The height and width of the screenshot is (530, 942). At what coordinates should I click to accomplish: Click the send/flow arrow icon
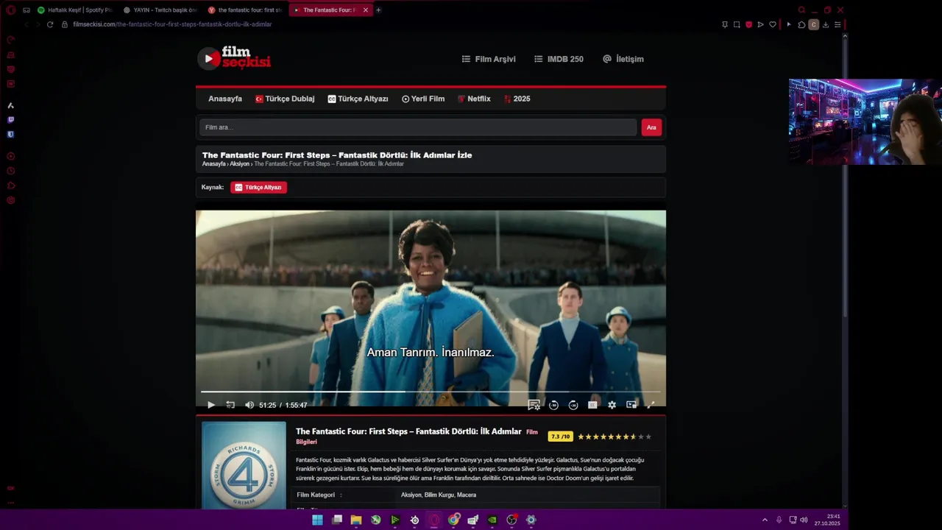[x=760, y=24]
